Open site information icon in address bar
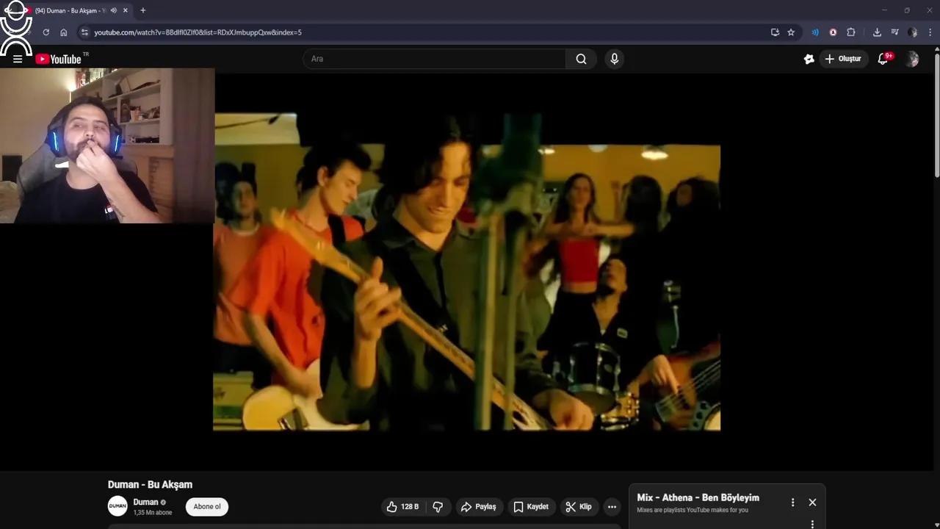Viewport: 940px width, 529px height. coord(84,32)
